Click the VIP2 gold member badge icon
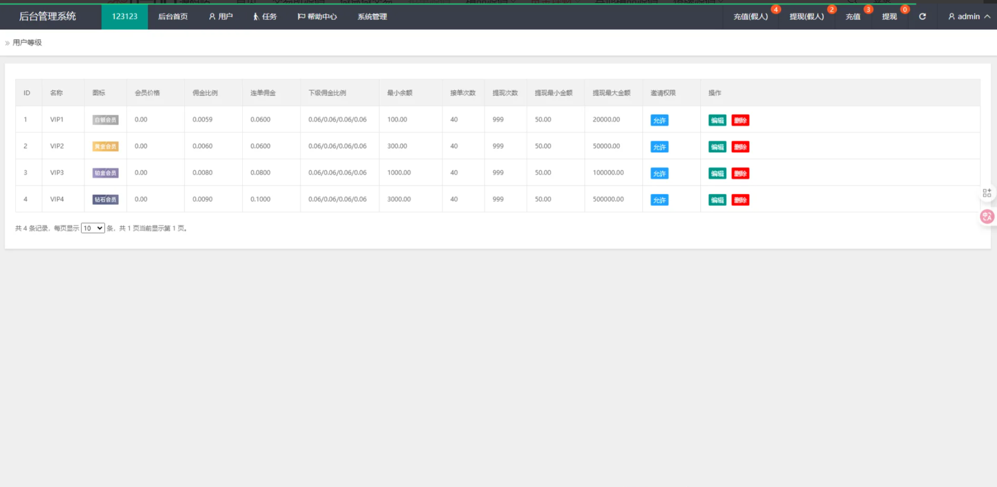The width and height of the screenshot is (997, 487). [106, 146]
